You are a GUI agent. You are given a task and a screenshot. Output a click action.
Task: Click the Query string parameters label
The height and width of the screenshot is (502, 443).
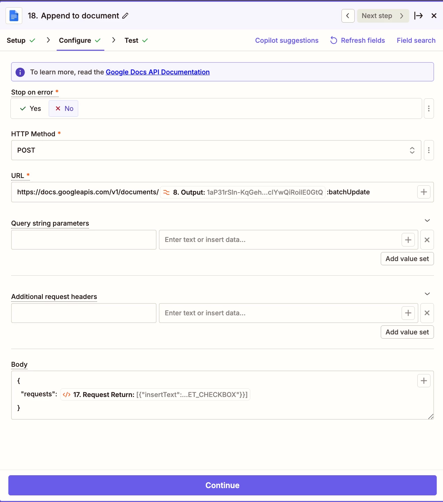(50, 223)
